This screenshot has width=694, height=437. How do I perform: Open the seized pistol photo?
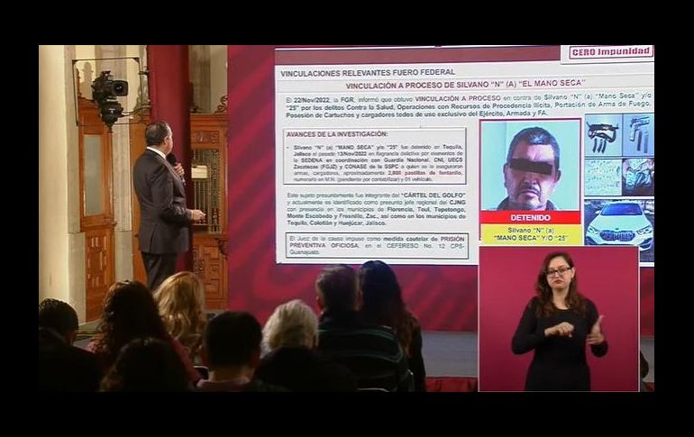638,135
